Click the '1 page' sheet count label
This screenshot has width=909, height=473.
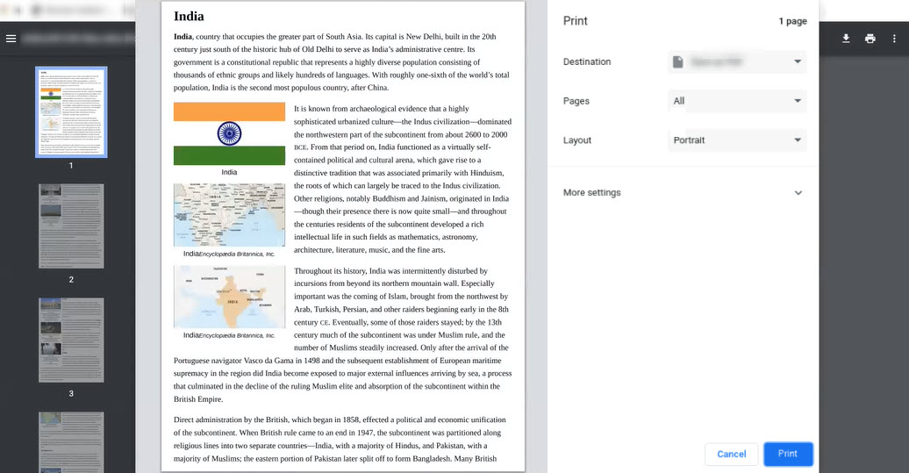point(791,21)
